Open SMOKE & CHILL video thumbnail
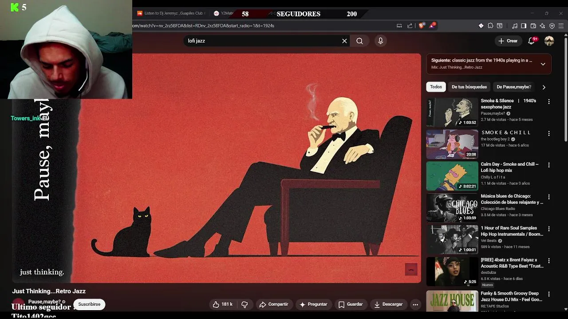568x319 pixels. [x=452, y=144]
